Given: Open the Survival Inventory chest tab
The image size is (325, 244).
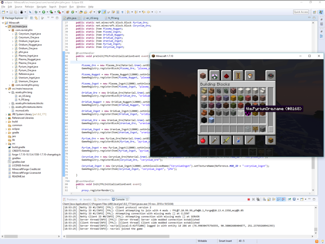Looking at the screenshot, I should [x=270, y=140].
